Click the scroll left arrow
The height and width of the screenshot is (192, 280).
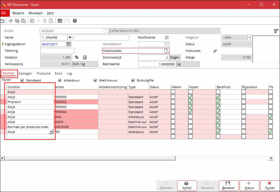[2, 158]
